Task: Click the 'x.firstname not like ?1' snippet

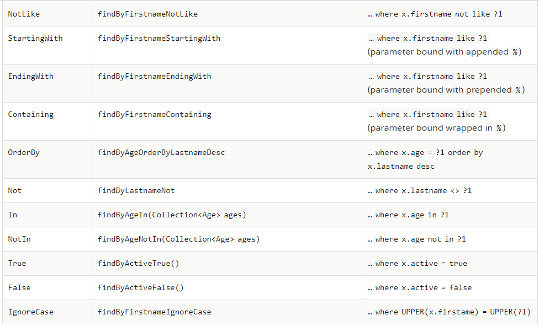Action: click(452, 14)
